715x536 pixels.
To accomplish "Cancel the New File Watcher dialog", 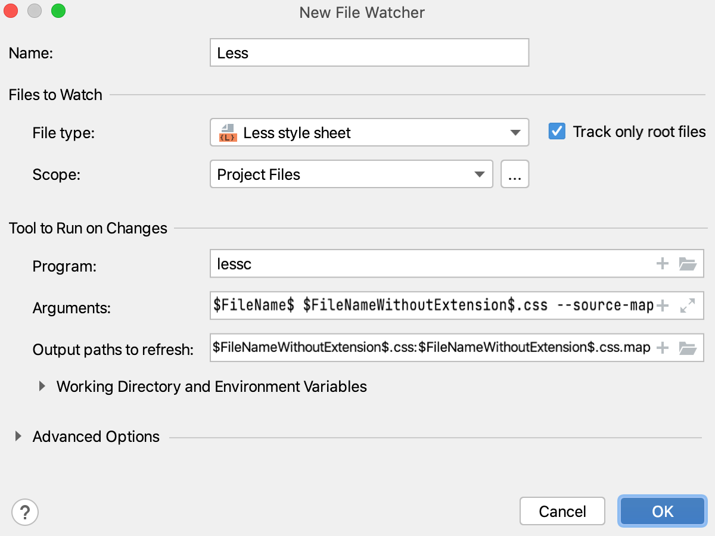I will (562, 511).
